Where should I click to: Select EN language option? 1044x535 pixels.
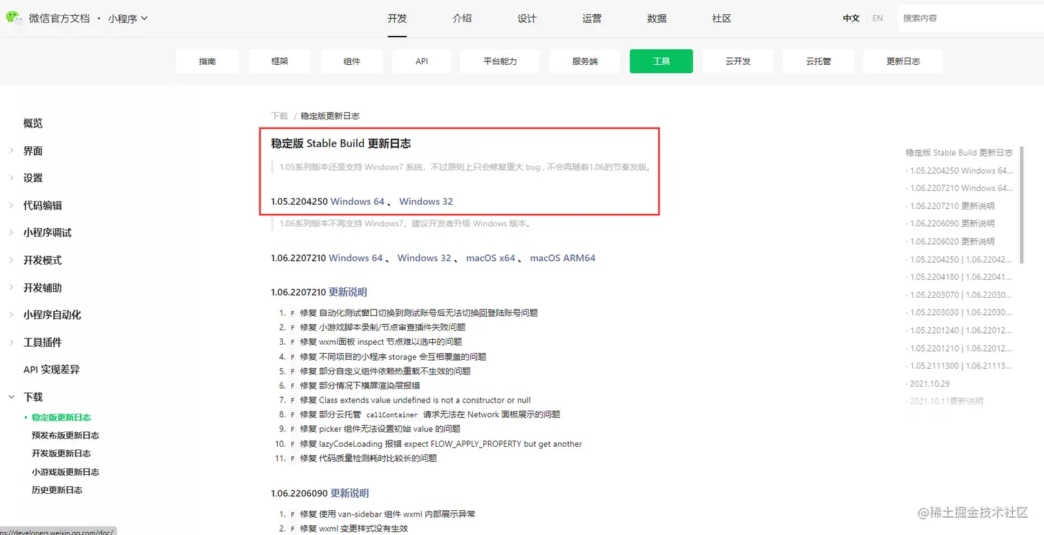click(878, 19)
